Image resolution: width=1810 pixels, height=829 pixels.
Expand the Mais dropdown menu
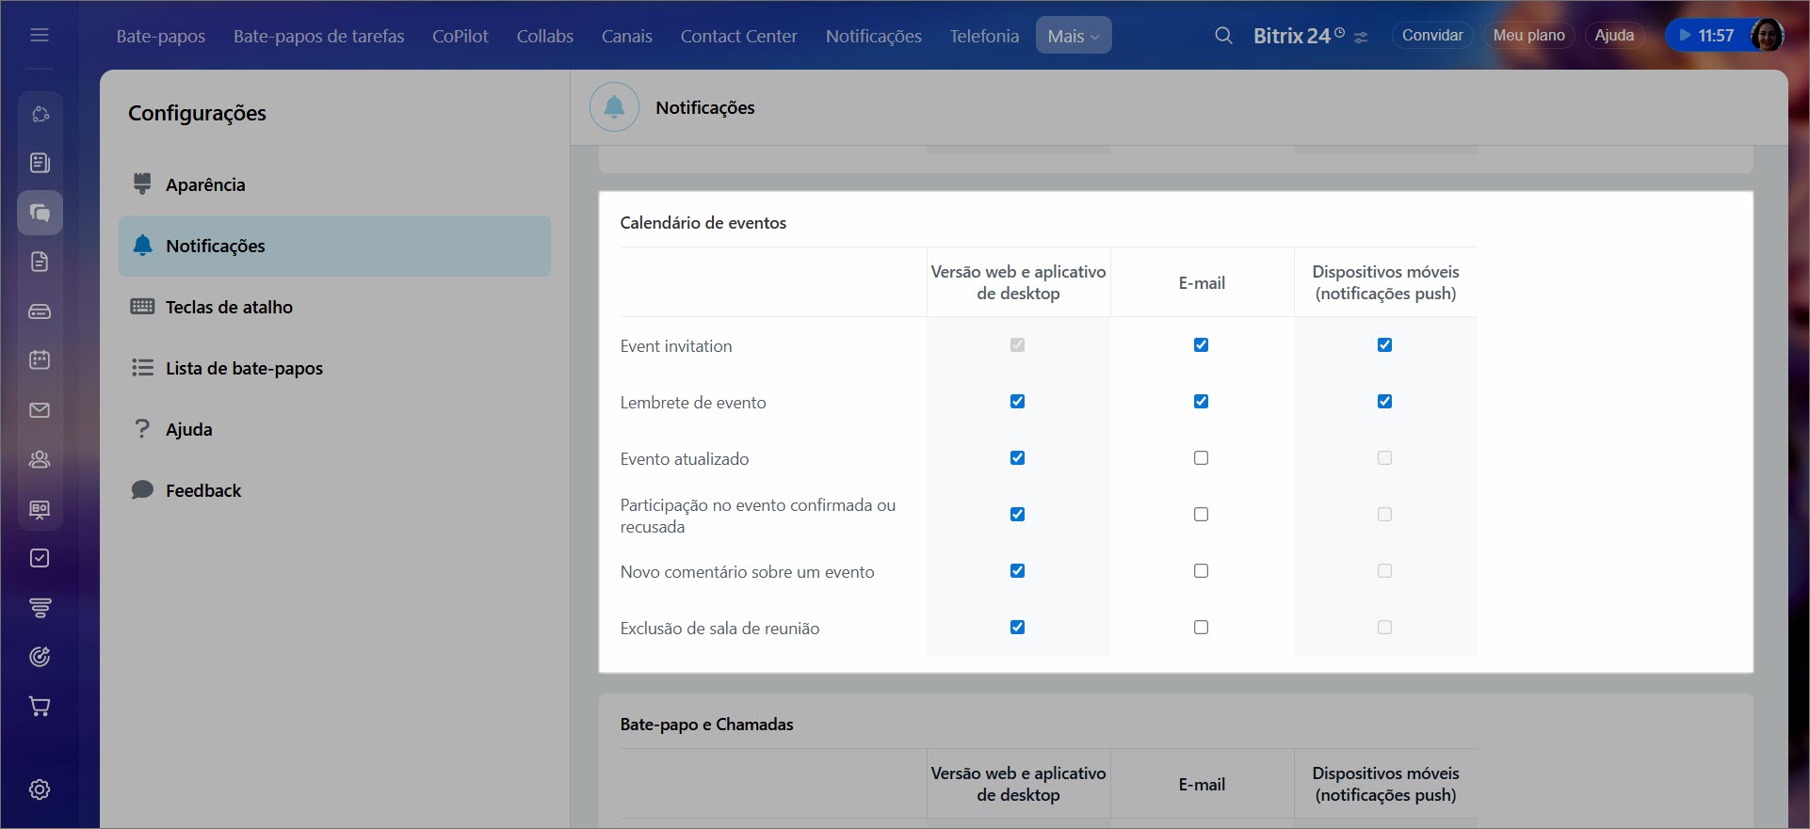point(1073,36)
